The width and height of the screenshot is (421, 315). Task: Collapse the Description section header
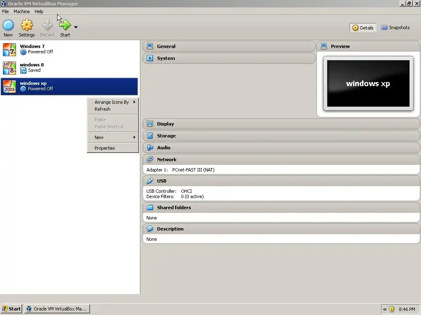point(281,229)
